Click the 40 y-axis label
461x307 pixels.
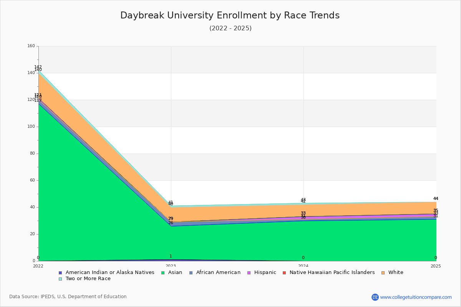click(32, 207)
